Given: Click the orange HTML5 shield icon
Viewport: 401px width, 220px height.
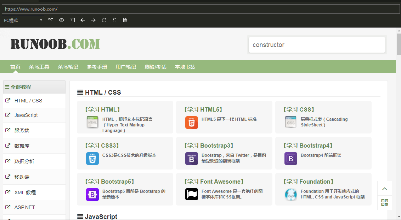Looking at the screenshot, I should 192,123.
